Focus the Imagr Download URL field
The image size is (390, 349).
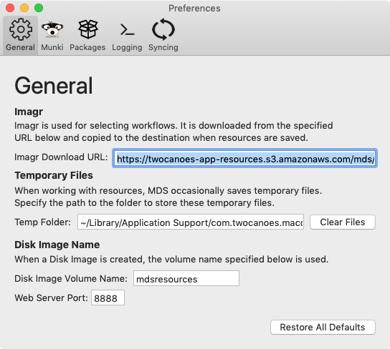point(244,158)
